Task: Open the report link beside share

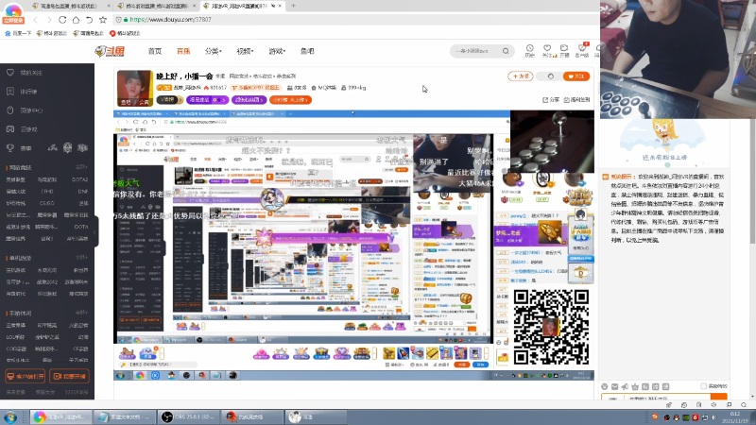Action: (576, 100)
